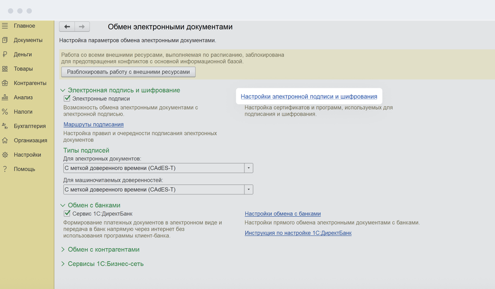The image size is (495, 289).
Task: Uncheck the Электронные подписи checkbox
Action: point(67,99)
